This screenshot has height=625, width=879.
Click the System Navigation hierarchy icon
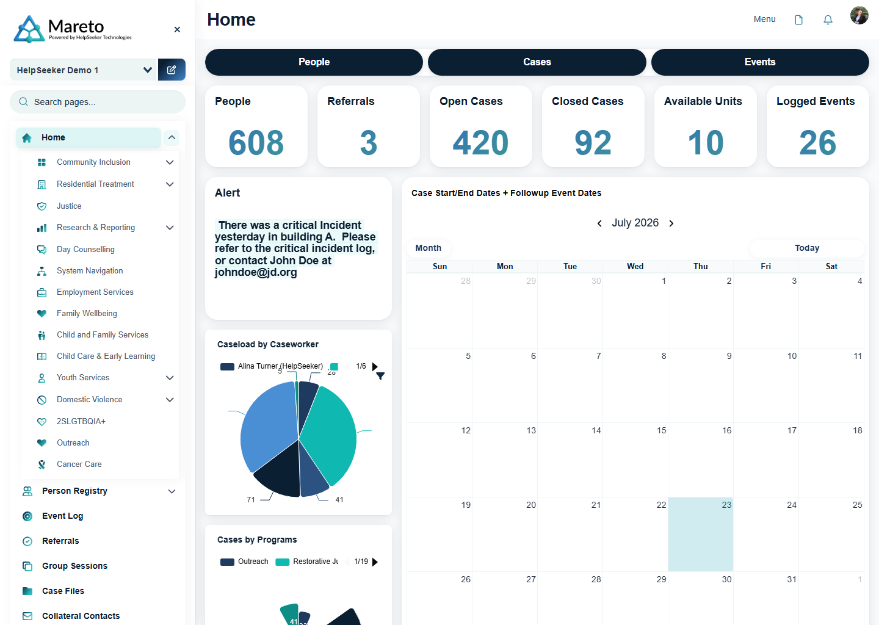pos(42,271)
